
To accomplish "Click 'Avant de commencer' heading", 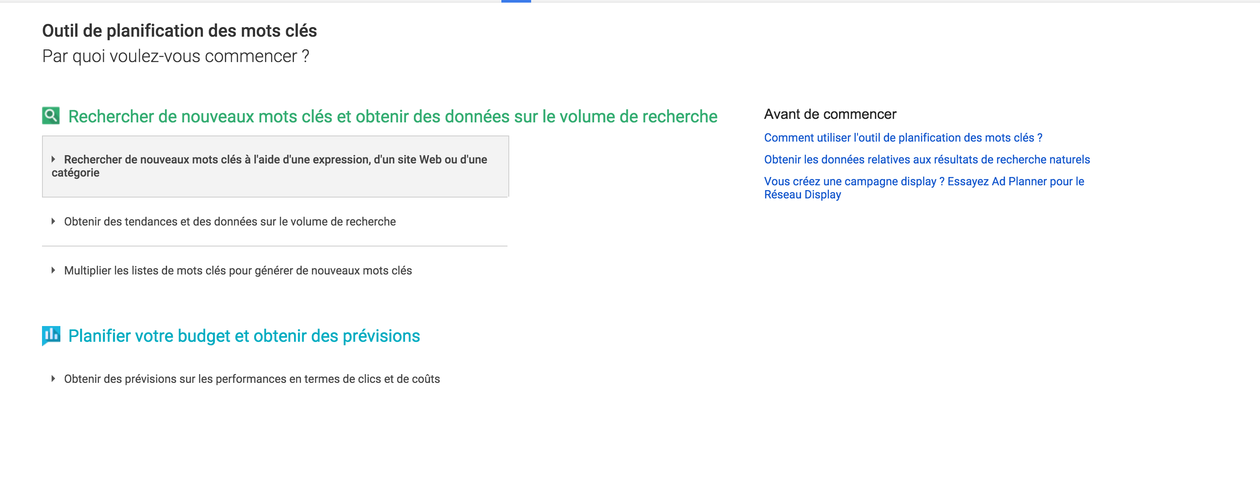I will 830,115.
